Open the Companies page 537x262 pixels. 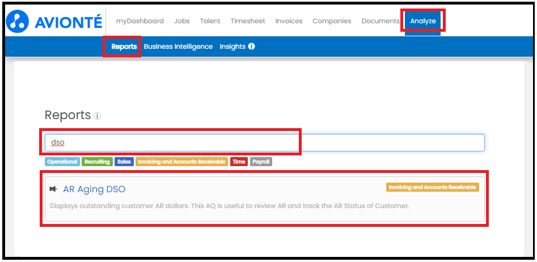pos(332,21)
